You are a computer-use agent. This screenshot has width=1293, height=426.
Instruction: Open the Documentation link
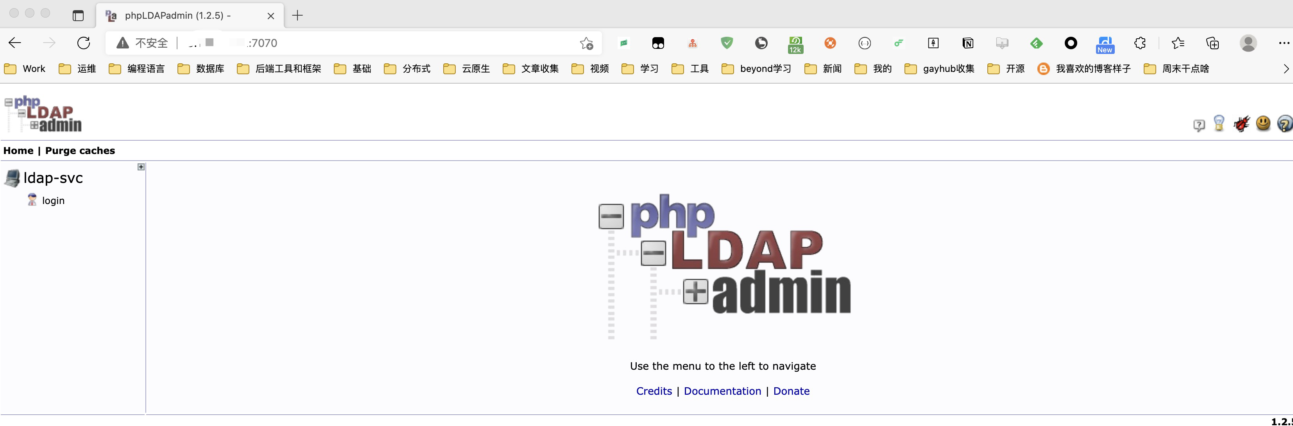pos(722,391)
